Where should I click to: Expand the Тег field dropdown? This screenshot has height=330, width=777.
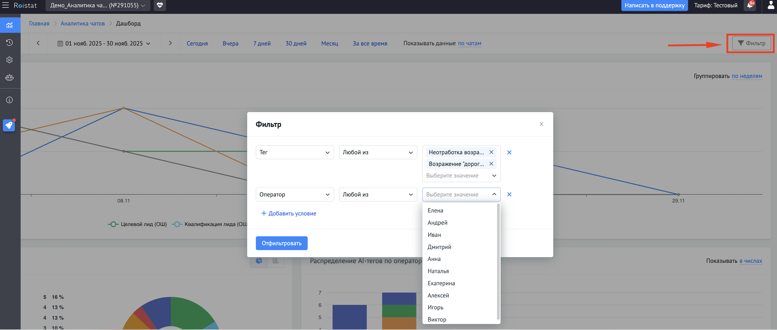click(x=294, y=152)
